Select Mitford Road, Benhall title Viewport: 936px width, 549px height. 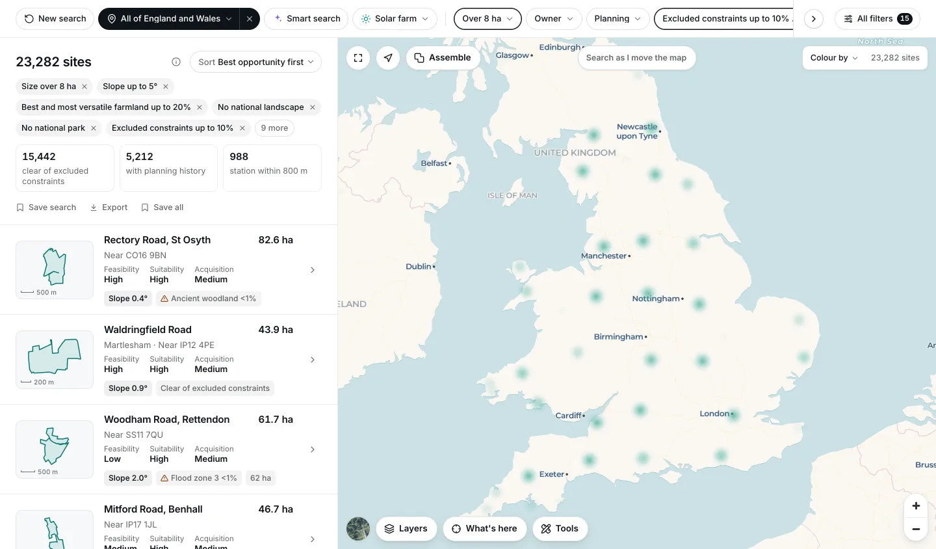pyautogui.click(x=153, y=509)
